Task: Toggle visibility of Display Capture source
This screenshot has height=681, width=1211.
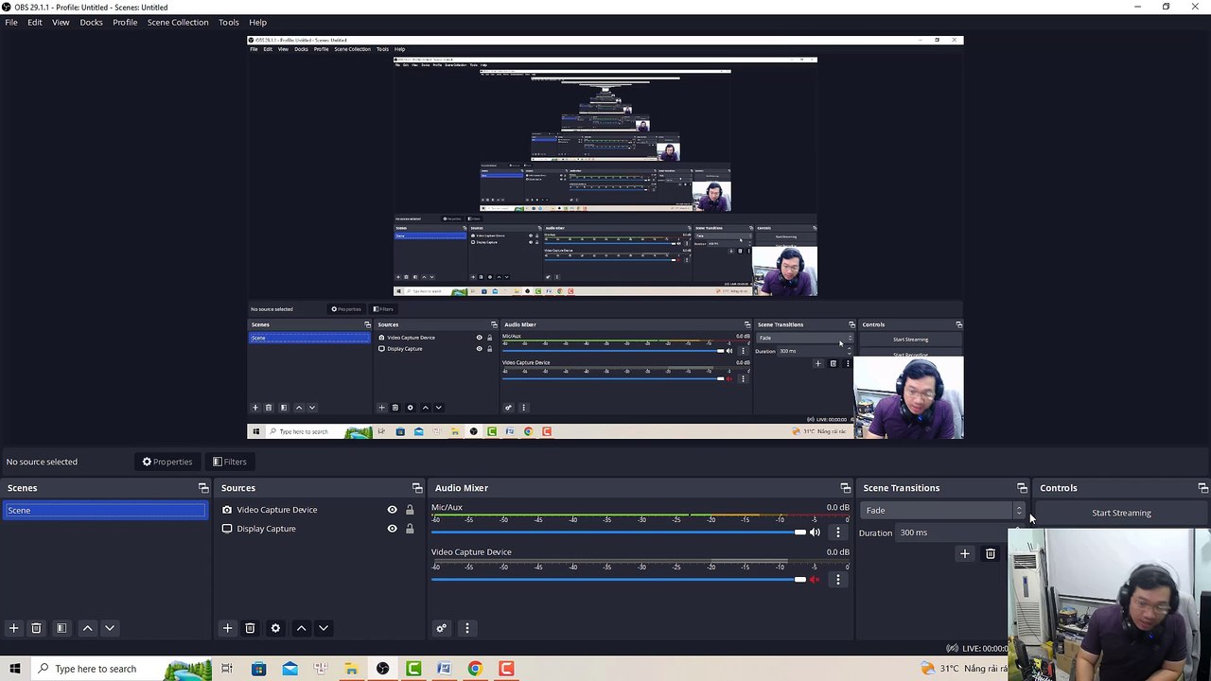Action: (x=392, y=529)
